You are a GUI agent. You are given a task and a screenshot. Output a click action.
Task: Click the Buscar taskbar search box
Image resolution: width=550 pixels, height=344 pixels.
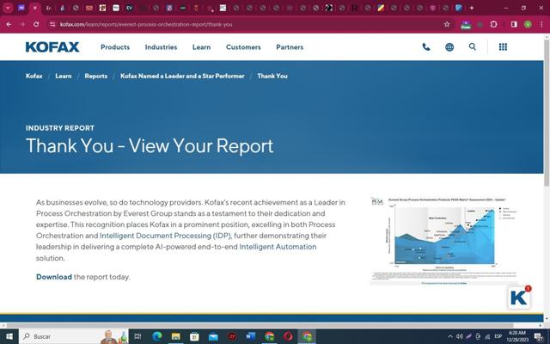(x=74, y=336)
